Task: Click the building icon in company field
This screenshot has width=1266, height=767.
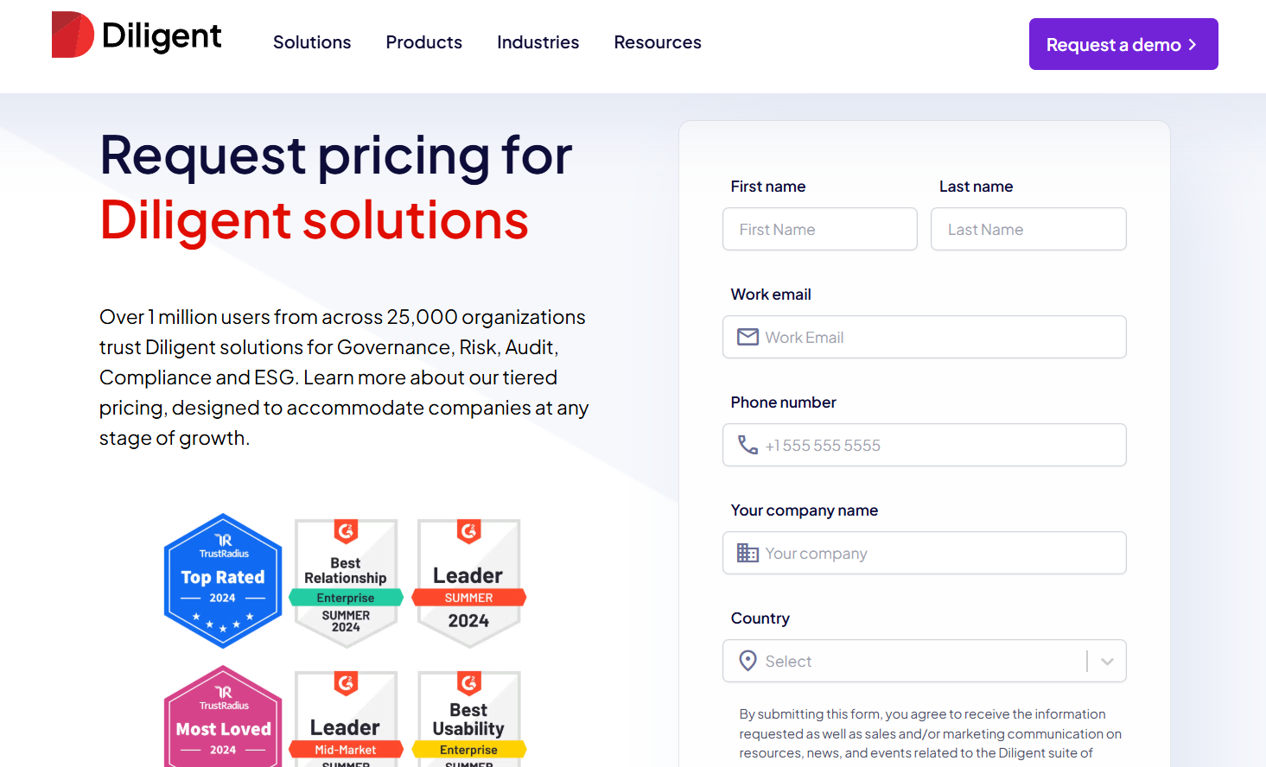Action: (748, 553)
